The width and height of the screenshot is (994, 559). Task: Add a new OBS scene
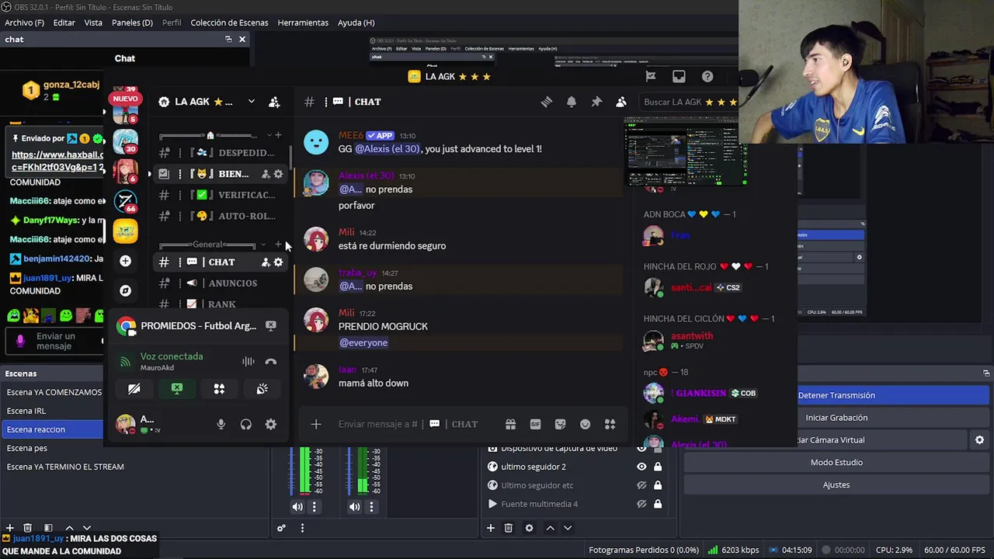click(x=10, y=528)
